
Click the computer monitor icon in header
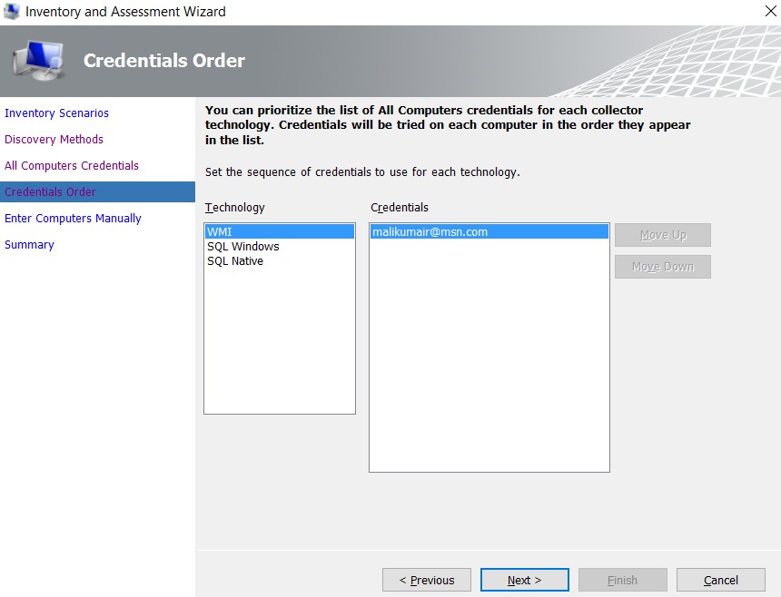39,61
